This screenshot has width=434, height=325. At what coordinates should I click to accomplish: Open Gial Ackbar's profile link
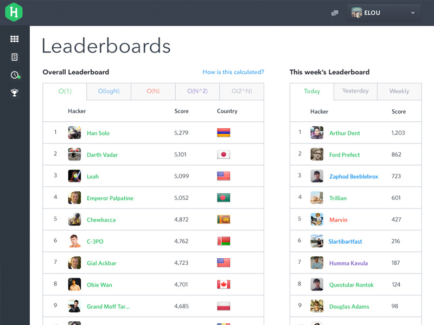pyautogui.click(x=101, y=263)
